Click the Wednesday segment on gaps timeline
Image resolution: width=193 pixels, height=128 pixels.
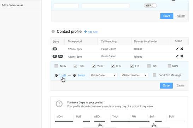pos(100,121)
